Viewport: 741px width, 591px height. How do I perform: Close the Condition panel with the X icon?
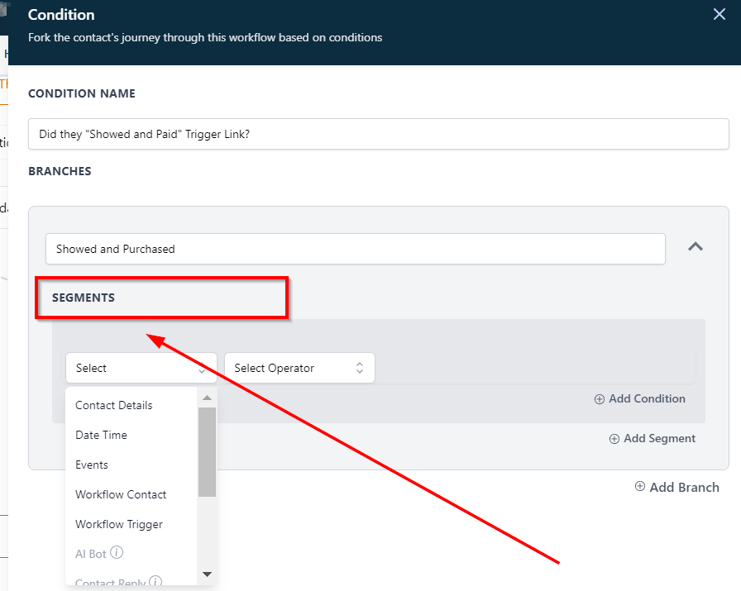(719, 15)
